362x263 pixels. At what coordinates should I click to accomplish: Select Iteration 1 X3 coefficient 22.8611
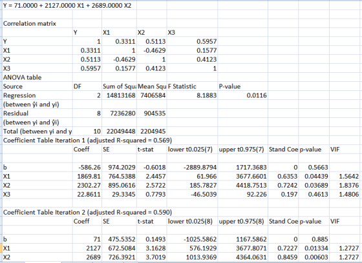87,195
